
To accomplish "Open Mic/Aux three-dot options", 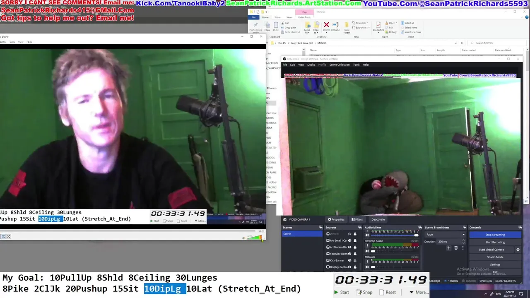I will (x=367, y=262).
